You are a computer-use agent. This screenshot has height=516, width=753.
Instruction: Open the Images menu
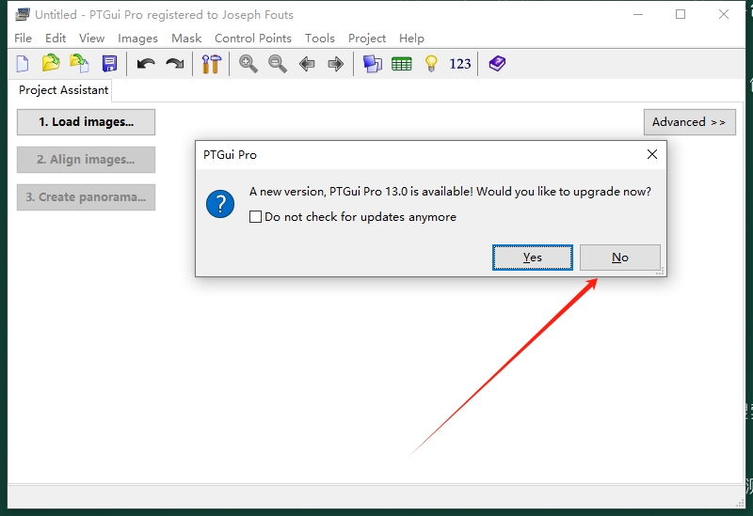pyautogui.click(x=137, y=39)
